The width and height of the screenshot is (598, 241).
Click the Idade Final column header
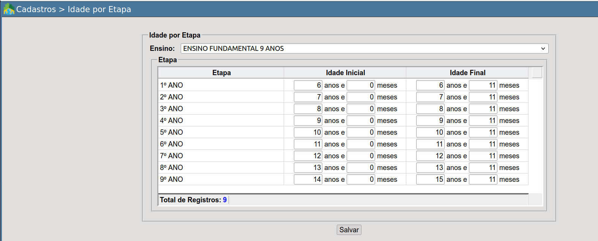(467, 73)
